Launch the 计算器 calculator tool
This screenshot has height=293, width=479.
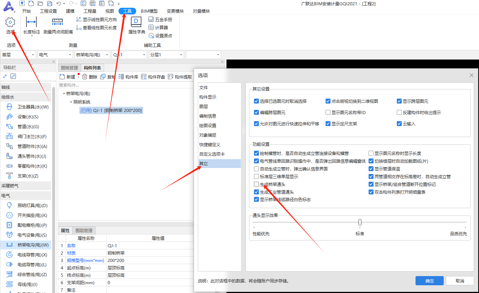click(158, 27)
